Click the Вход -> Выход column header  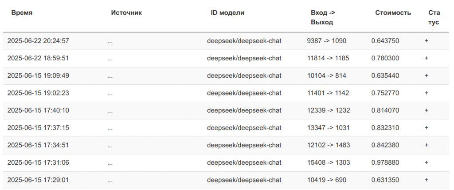pos(323,17)
